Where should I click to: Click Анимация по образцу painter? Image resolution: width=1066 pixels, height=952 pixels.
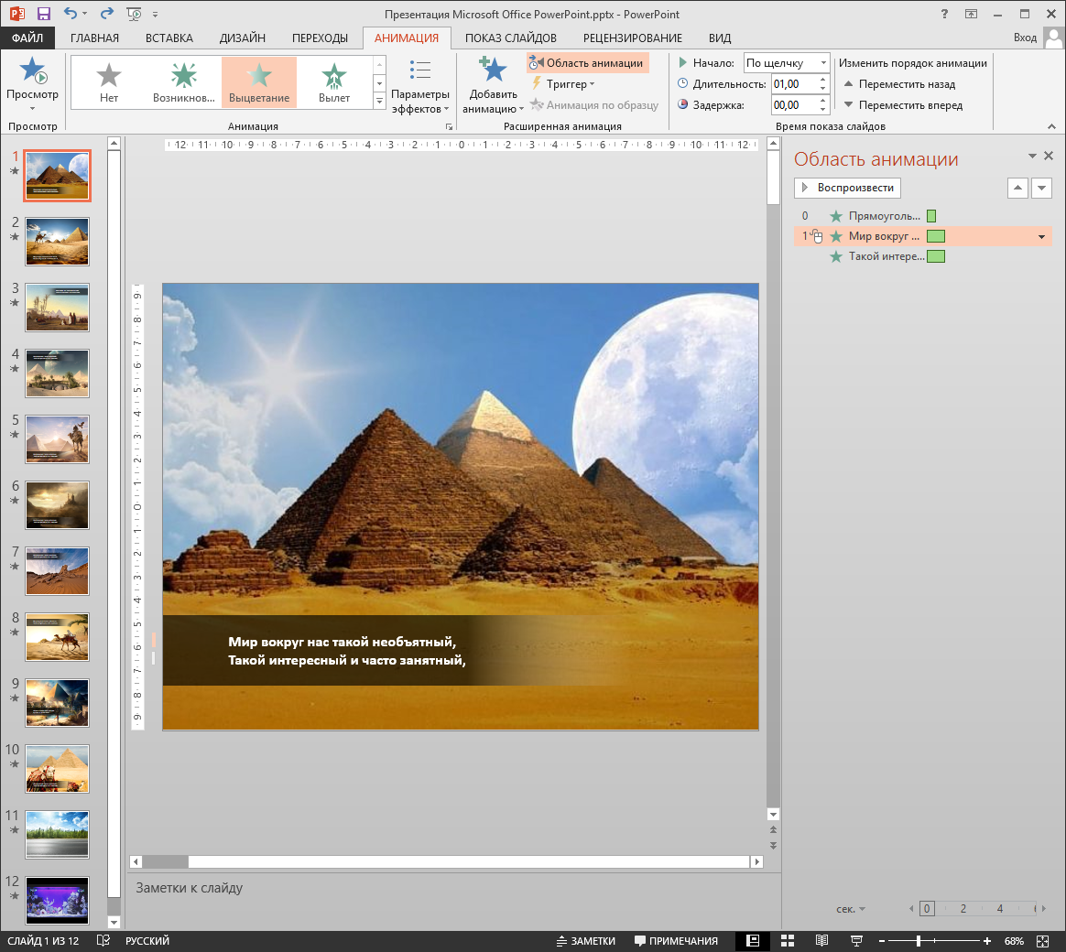point(594,105)
